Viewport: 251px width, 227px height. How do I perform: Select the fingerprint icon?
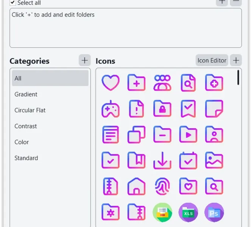[162, 187]
